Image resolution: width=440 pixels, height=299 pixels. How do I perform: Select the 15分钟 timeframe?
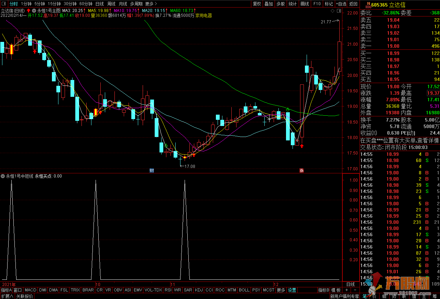click(54, 4)
